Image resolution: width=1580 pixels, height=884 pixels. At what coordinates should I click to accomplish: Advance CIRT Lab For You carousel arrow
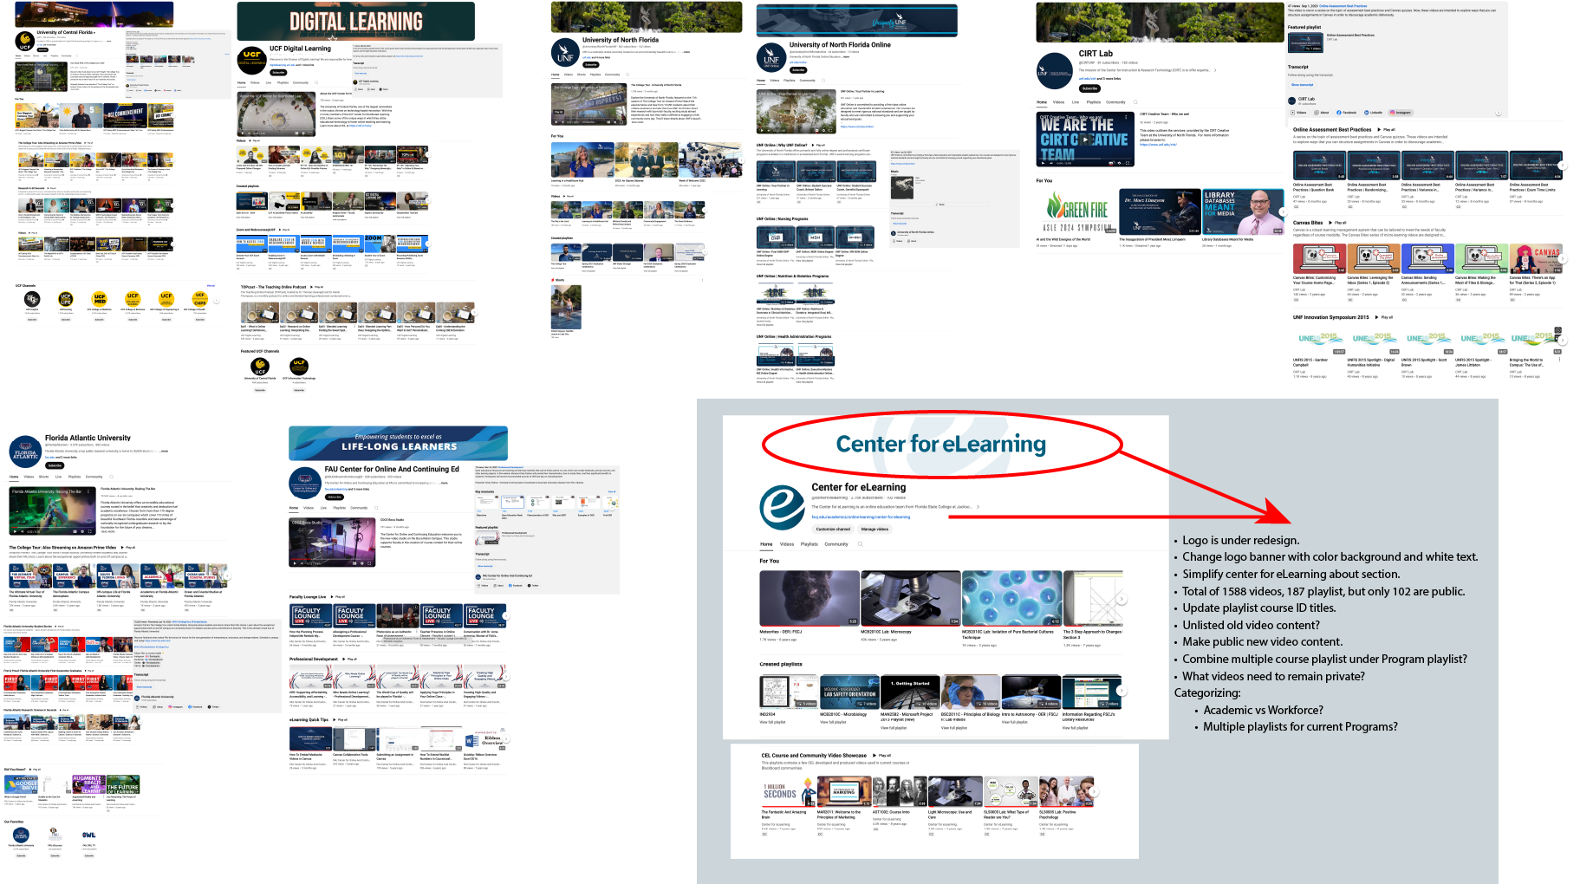[x=1283, y=211]
